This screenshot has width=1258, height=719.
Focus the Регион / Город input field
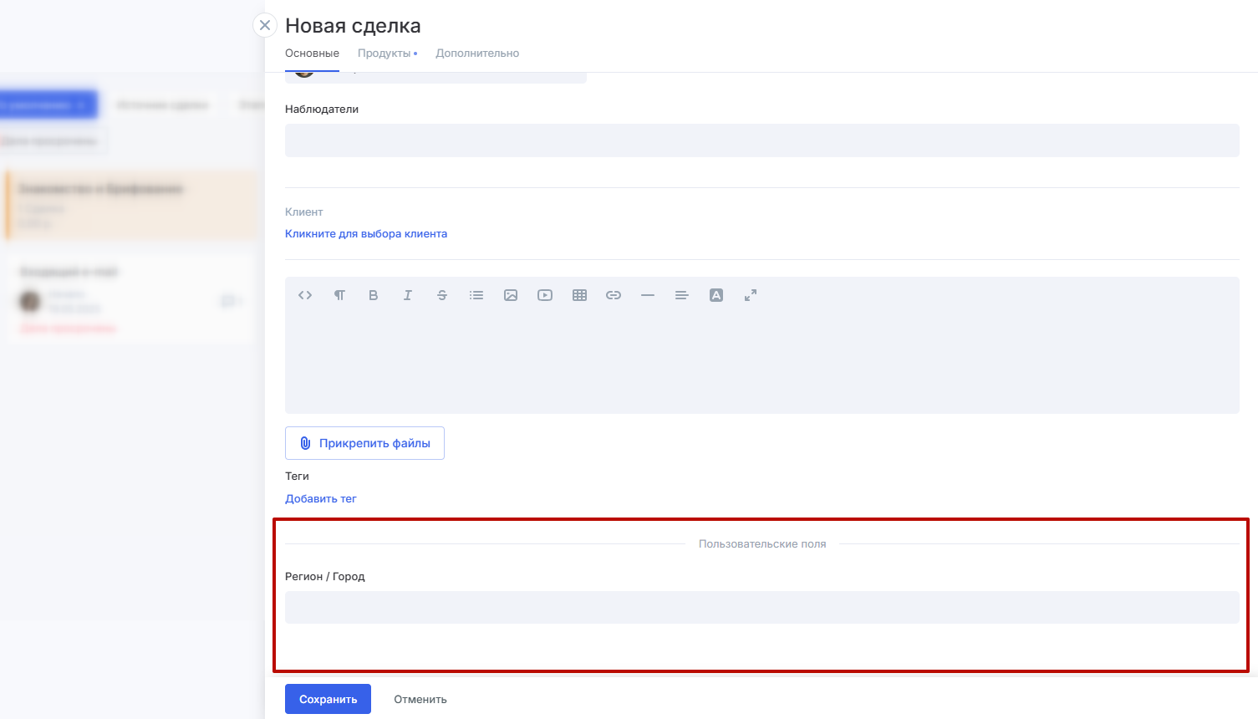coord(761,608)
